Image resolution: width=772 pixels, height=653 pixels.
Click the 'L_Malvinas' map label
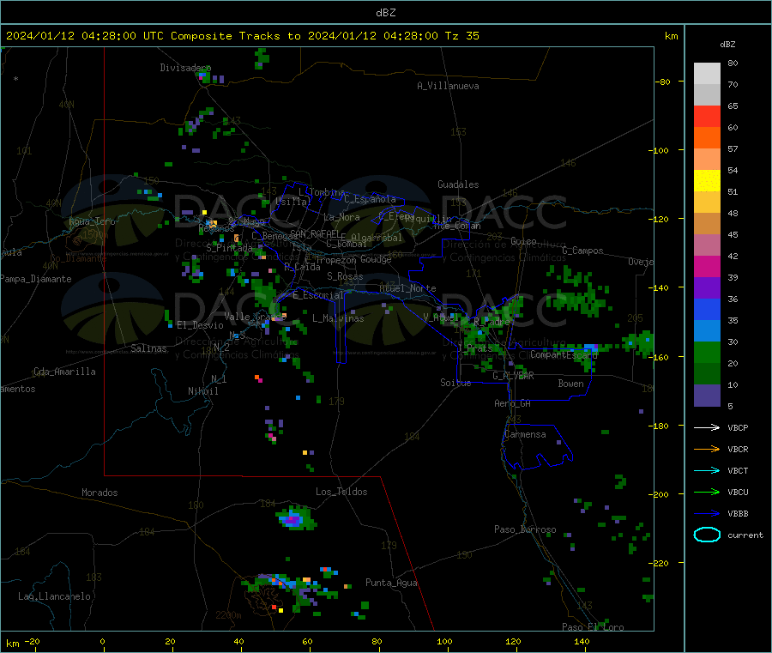click(338, 318)
